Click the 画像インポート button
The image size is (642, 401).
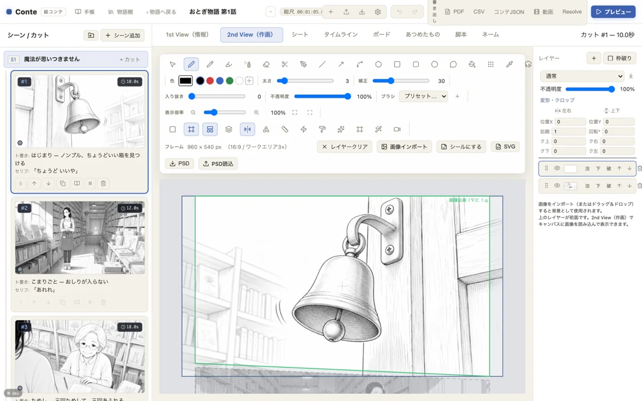pos(404,146)
